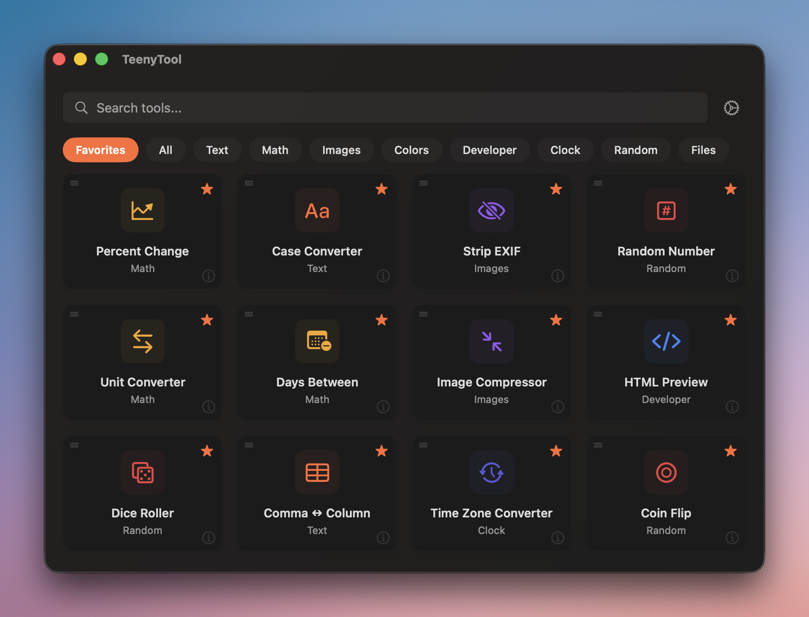Open the Dice Roller icon
The image size is (809, 617).
pos(142,472)
